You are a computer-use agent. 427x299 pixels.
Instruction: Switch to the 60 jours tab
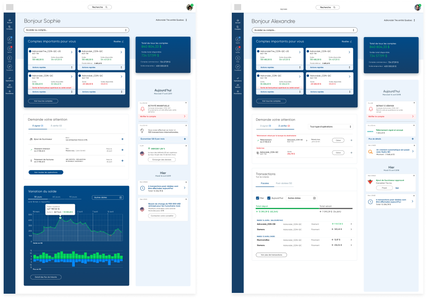(x=56, y=197)
